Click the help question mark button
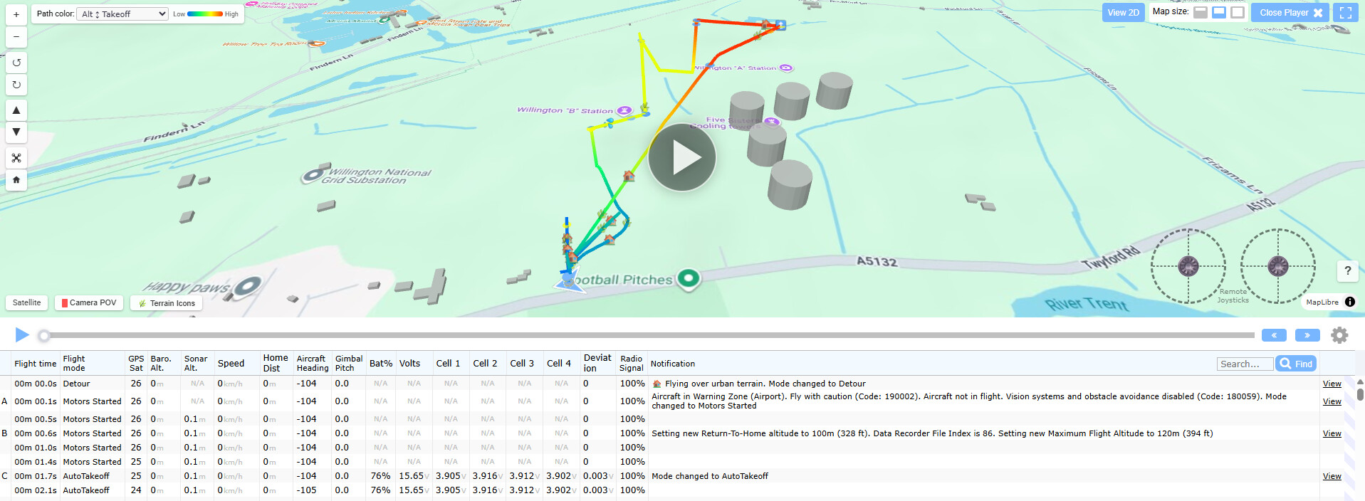The width and height of the screenshot is (1365, 501). (x=1347, y=270)
